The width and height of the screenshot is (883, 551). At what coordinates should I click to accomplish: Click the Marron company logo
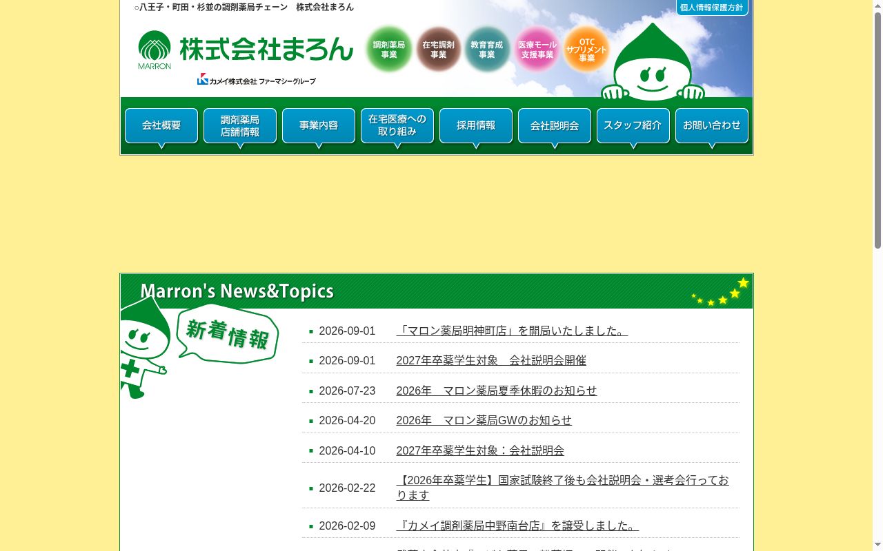[x=155, y=50]
